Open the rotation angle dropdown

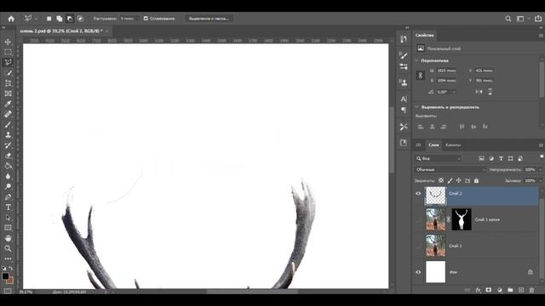[454, 92]
